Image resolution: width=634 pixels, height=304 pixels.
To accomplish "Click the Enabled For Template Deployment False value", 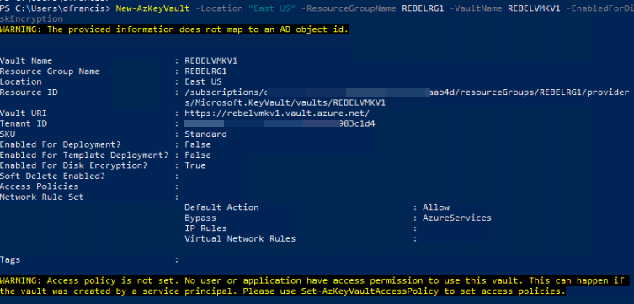I will click(x=198, y=155).
